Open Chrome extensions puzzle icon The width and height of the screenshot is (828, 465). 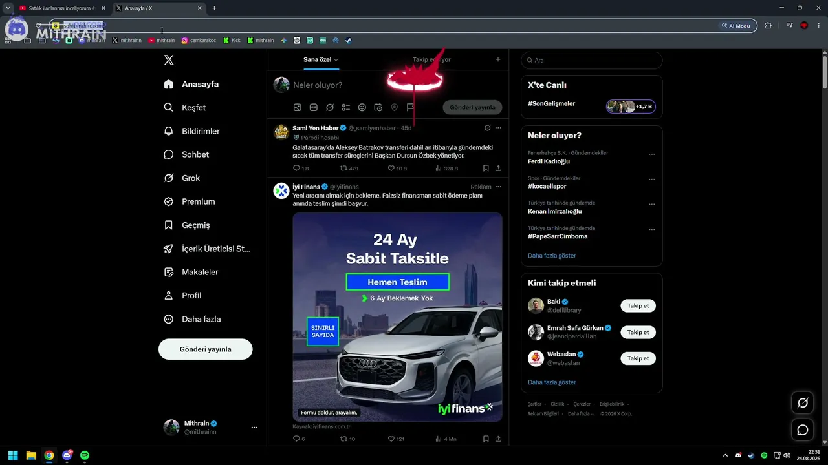pyautogui.click(x=768, y=26)
